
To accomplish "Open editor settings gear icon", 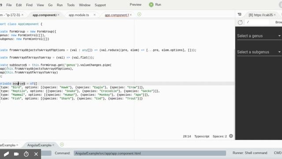I will (x=231, y=136).
